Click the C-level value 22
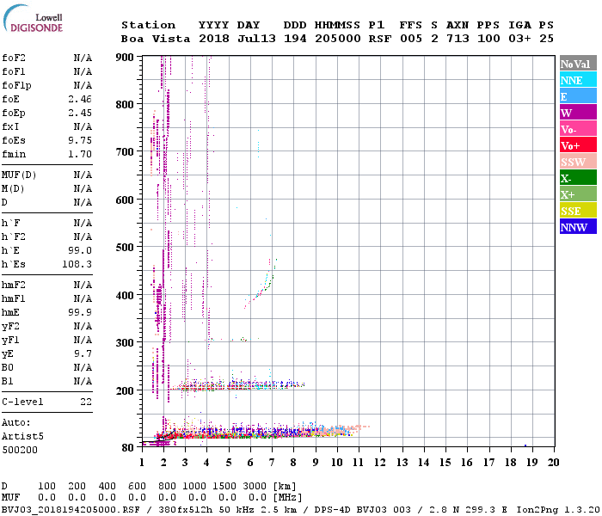This screenshot has width=602, height=516. click(x=86, y=402)
